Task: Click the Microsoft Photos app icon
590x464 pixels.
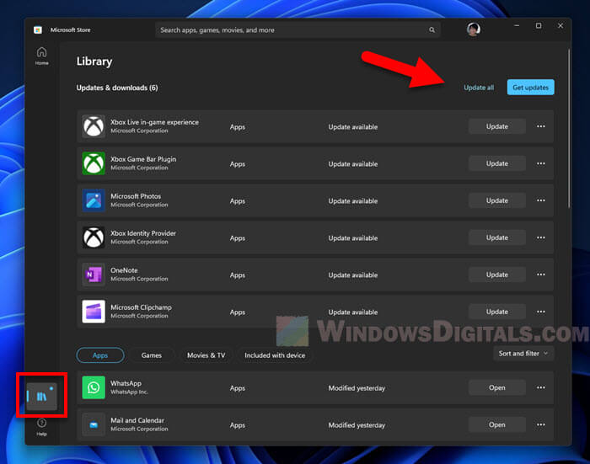Action: coord(94,200)
